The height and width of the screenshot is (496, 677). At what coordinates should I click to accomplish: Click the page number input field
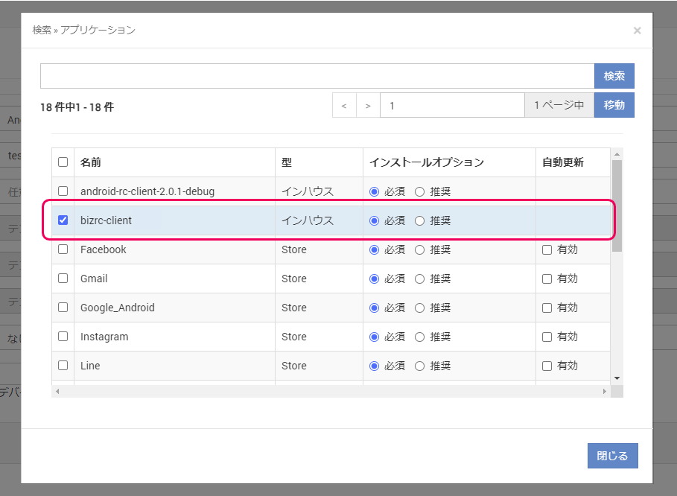451,106
